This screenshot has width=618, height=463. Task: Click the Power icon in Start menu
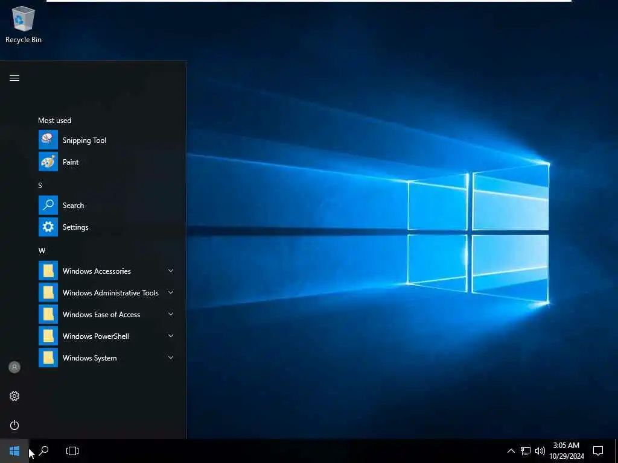tap(14, 425)
